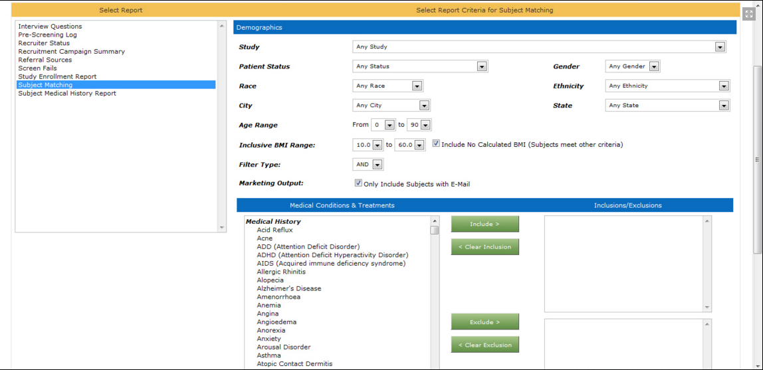Select Angioedema condition

coord(276,322)
